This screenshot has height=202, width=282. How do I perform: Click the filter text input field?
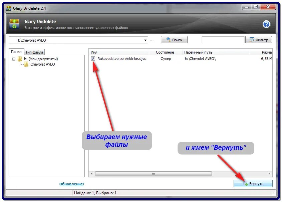click(x=223, y=40)
